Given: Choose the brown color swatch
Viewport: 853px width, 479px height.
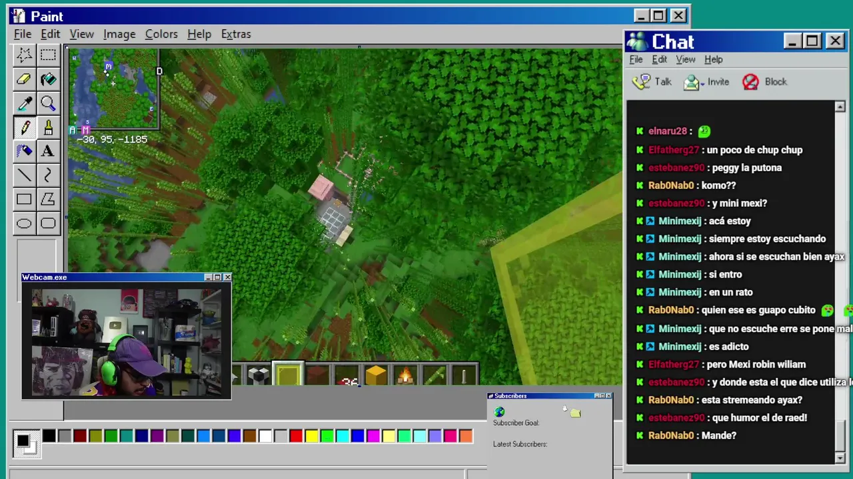Looking at the screenshot, I should (250, 436).
